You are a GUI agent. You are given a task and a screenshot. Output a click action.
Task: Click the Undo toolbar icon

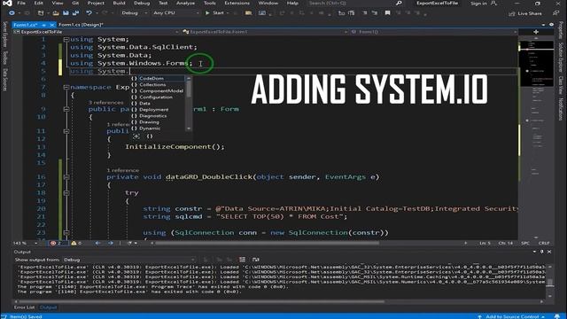89,13
